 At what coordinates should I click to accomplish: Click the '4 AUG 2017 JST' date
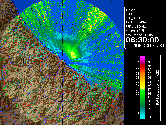[x=147, y=46]
